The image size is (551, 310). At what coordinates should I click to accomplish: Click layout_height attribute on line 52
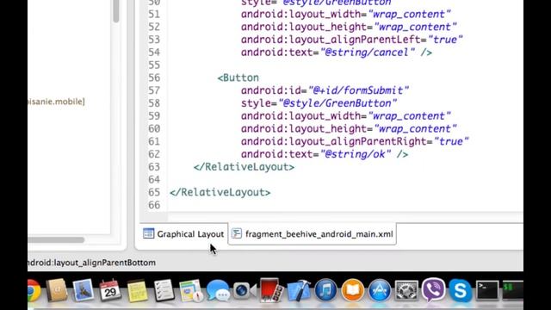[304, 27]
